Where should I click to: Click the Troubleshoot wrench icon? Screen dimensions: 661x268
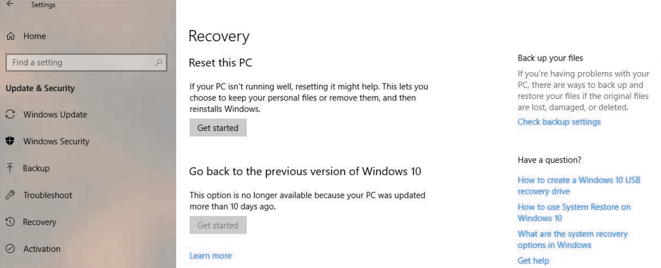click(10, 195)
